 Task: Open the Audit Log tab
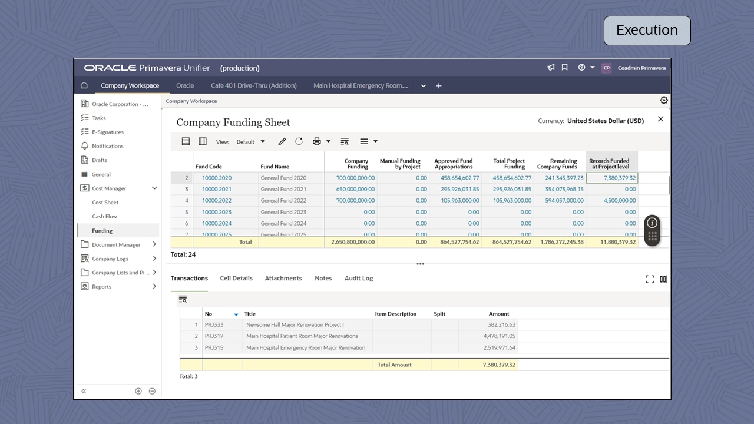pos(358,278)
